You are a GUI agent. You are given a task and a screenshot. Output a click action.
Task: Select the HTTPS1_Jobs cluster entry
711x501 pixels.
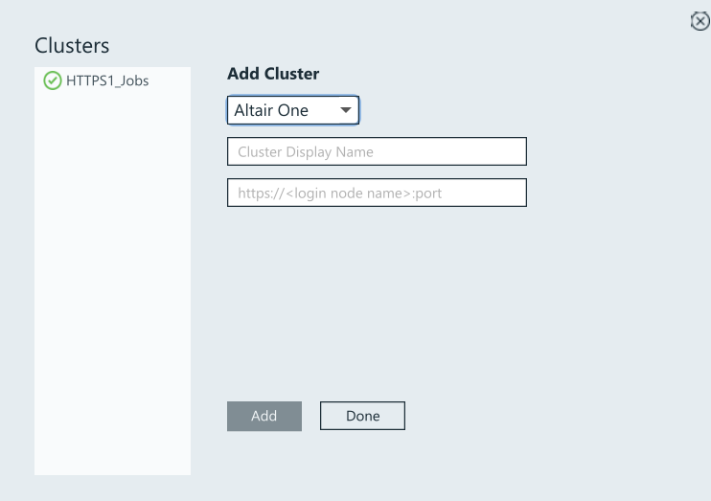105,81
